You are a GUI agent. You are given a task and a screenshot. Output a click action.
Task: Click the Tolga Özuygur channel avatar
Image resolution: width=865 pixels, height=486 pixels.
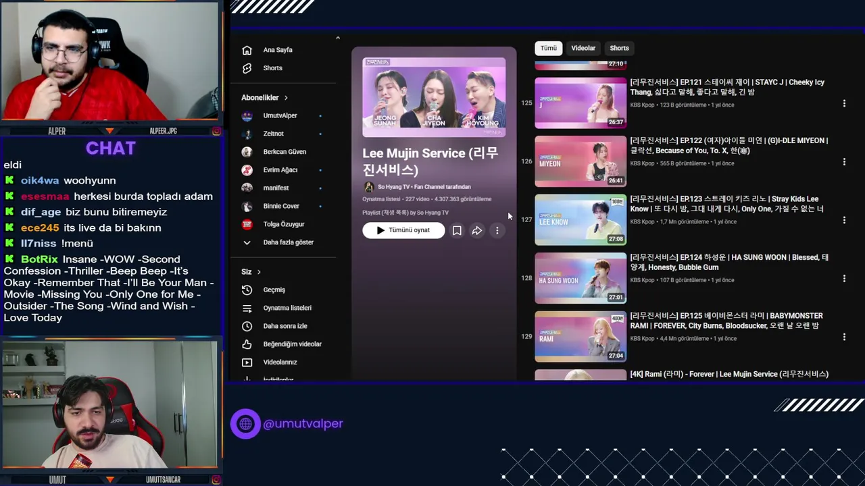click(247, 224)
